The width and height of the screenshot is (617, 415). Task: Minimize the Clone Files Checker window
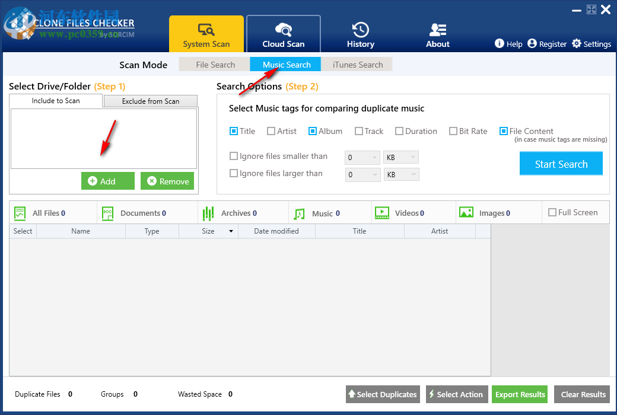point(577,10)
